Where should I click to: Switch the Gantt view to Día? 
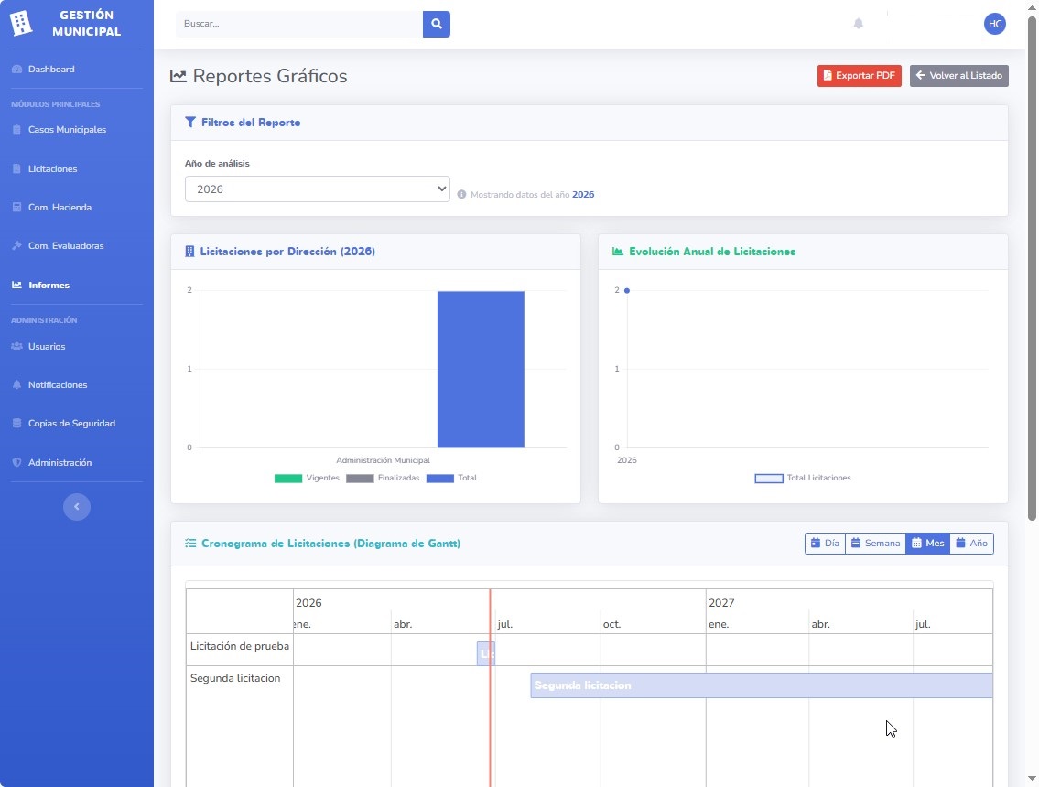(x=825, y=544)
